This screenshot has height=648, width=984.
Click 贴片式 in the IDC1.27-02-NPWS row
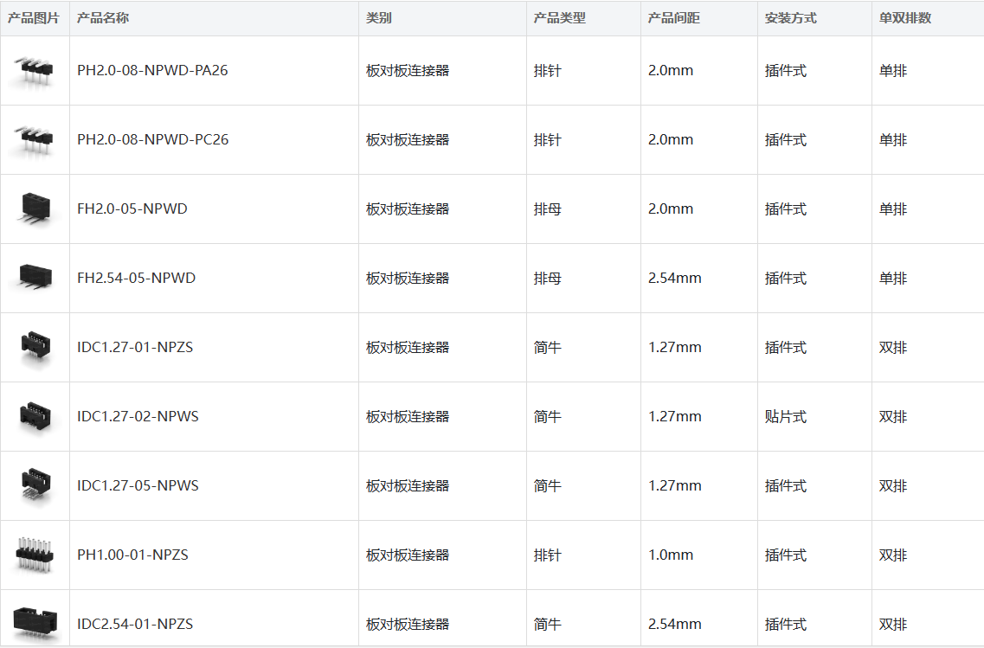coord(785,416)
